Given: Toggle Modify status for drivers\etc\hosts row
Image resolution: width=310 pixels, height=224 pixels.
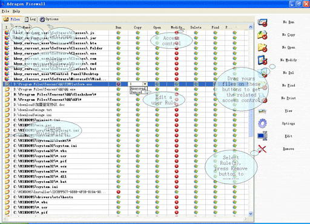Looking at the screenshot, I should pos(177,197).
